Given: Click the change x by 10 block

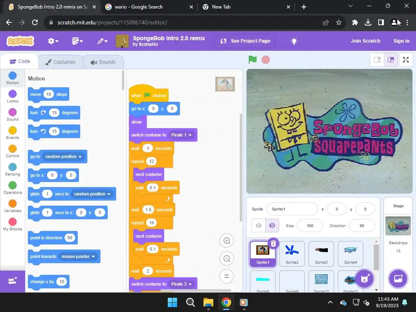Looking at the screenshot, I should pos(49,282).
